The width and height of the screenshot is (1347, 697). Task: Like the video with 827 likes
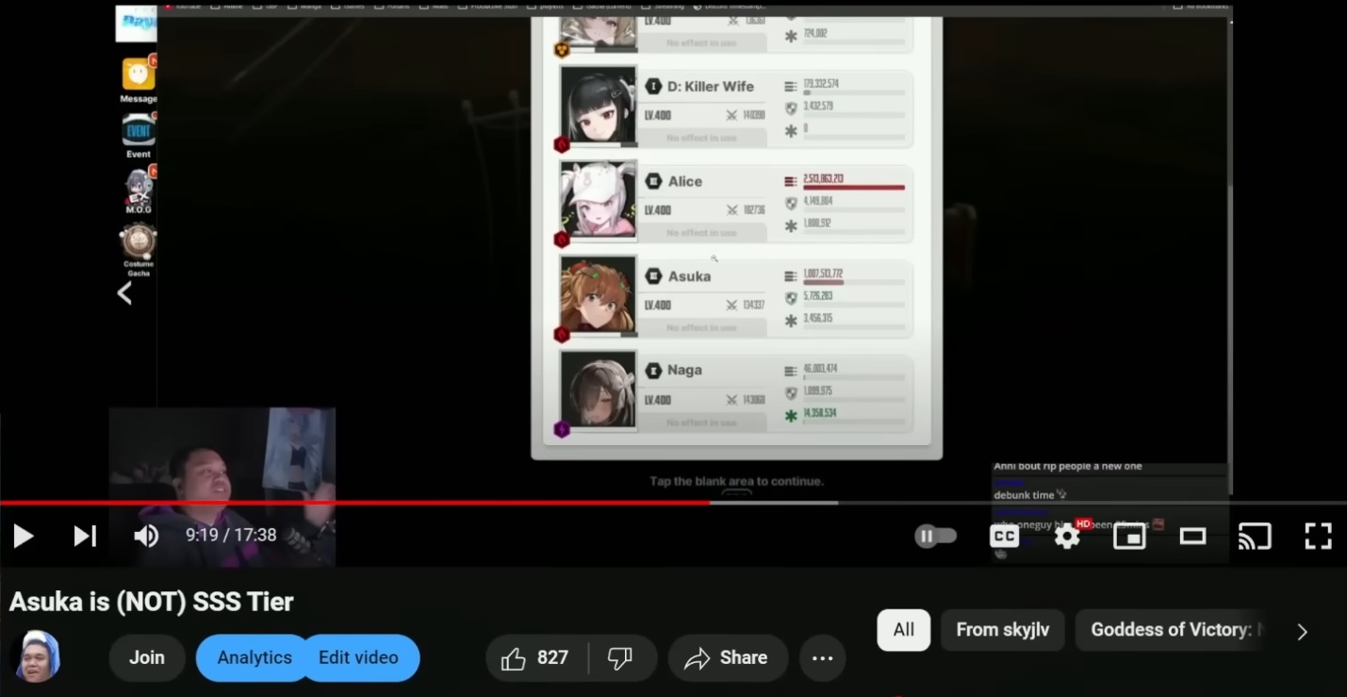(535, 657)
